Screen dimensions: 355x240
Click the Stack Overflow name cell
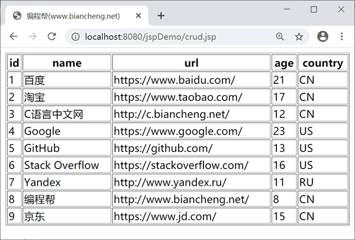[x=67, y=165]
